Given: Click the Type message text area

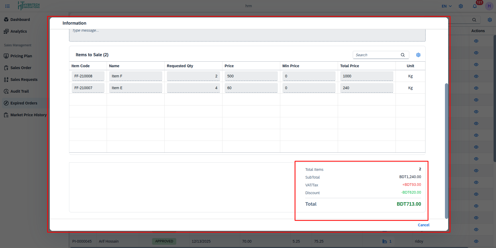Looking at the screenshot, I should click(247, 35).
